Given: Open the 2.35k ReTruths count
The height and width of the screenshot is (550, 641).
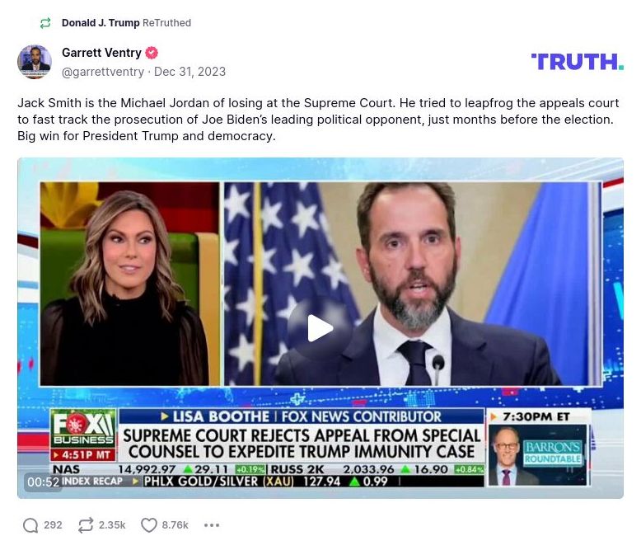Looking at the screenshot, I should tap(112, 525).
